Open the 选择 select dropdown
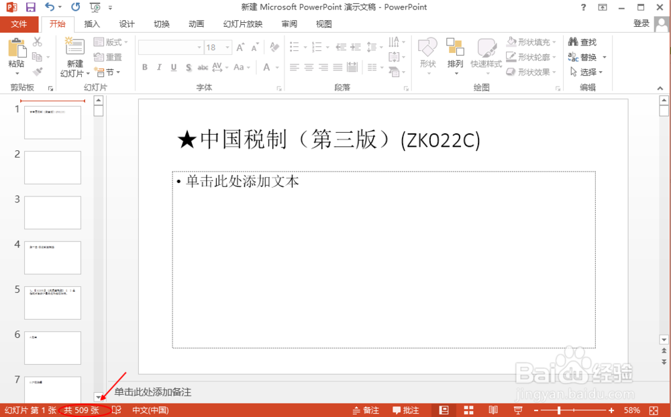The height and width of the screenshot is (417, 671). (x=586, y=72)
